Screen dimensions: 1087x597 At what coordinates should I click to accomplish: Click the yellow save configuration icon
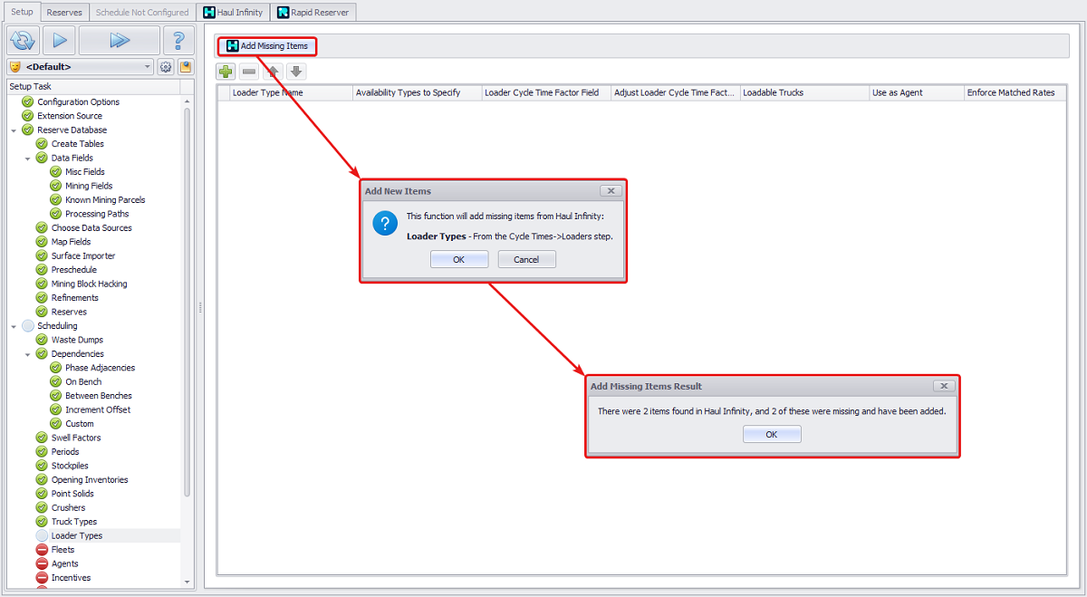tap(186, 67)
